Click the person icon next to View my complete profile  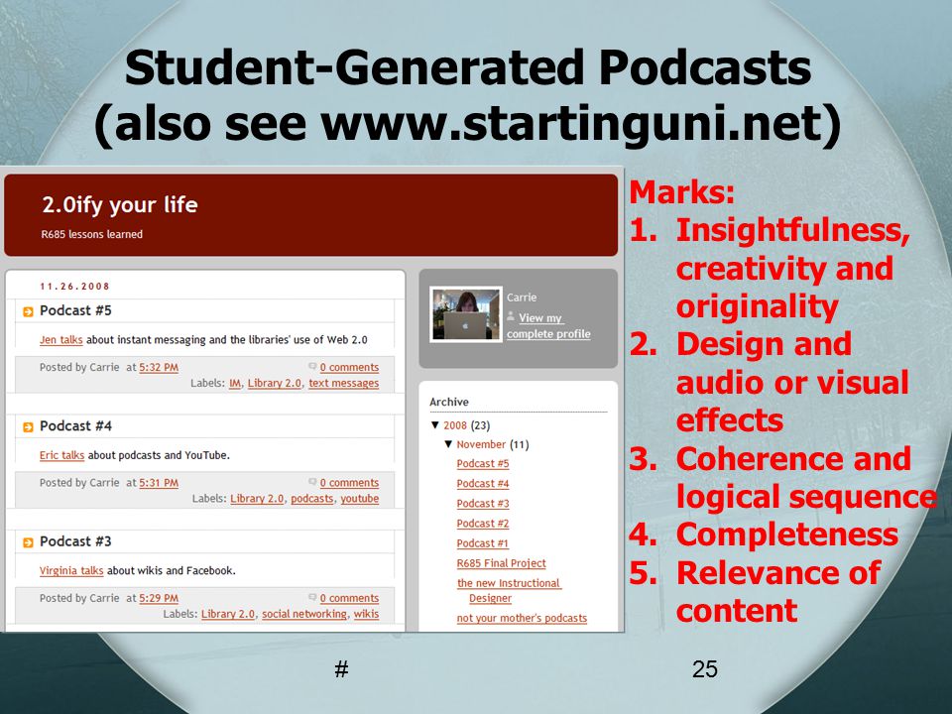click(x=512, y=316)
